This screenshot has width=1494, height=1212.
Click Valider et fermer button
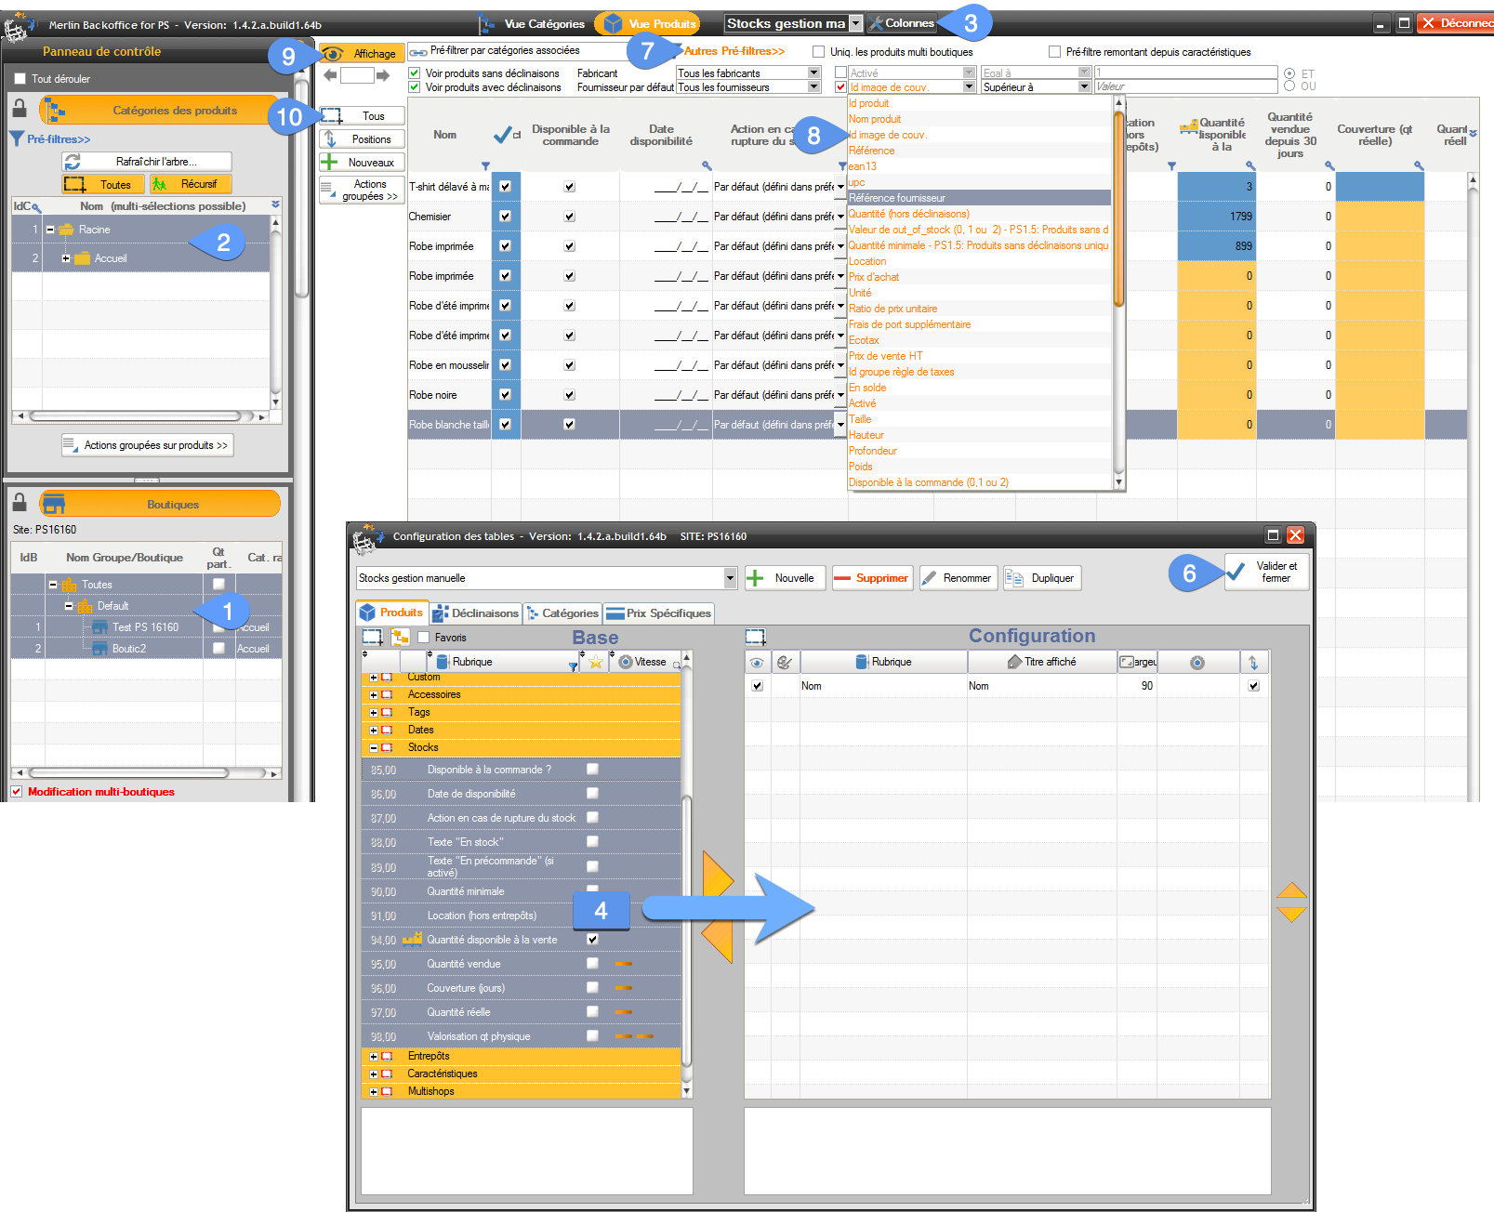[x=1266, y=572]
